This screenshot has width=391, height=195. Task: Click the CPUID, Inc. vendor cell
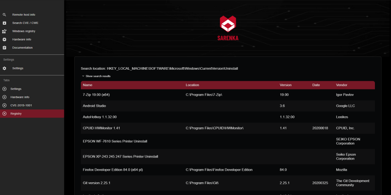345,128
